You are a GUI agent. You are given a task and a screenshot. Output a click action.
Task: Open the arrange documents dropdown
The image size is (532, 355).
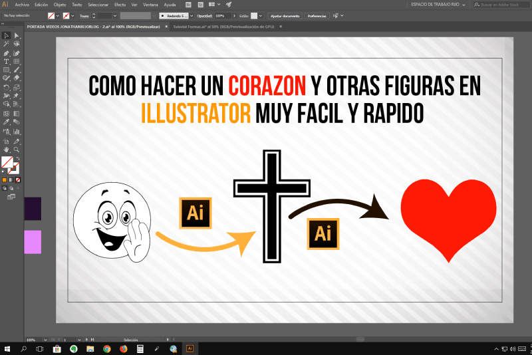coord(219,5)
